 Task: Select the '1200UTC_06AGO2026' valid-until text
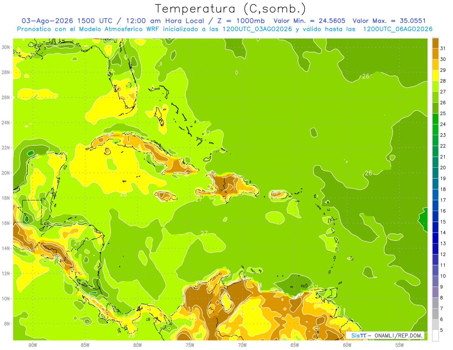398,29
